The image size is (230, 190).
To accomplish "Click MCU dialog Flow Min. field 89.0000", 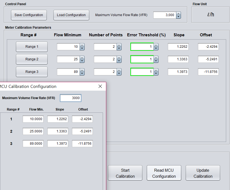I will coord(33,144).
